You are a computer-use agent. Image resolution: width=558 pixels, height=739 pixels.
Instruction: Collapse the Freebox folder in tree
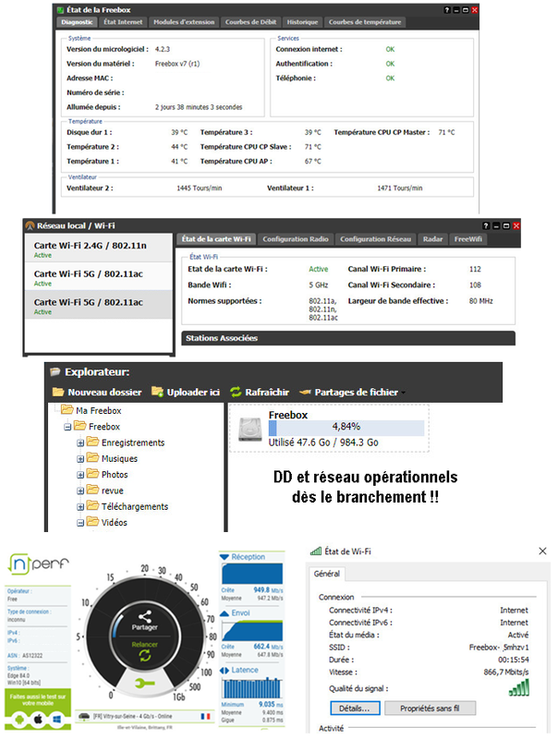(67, 427)
